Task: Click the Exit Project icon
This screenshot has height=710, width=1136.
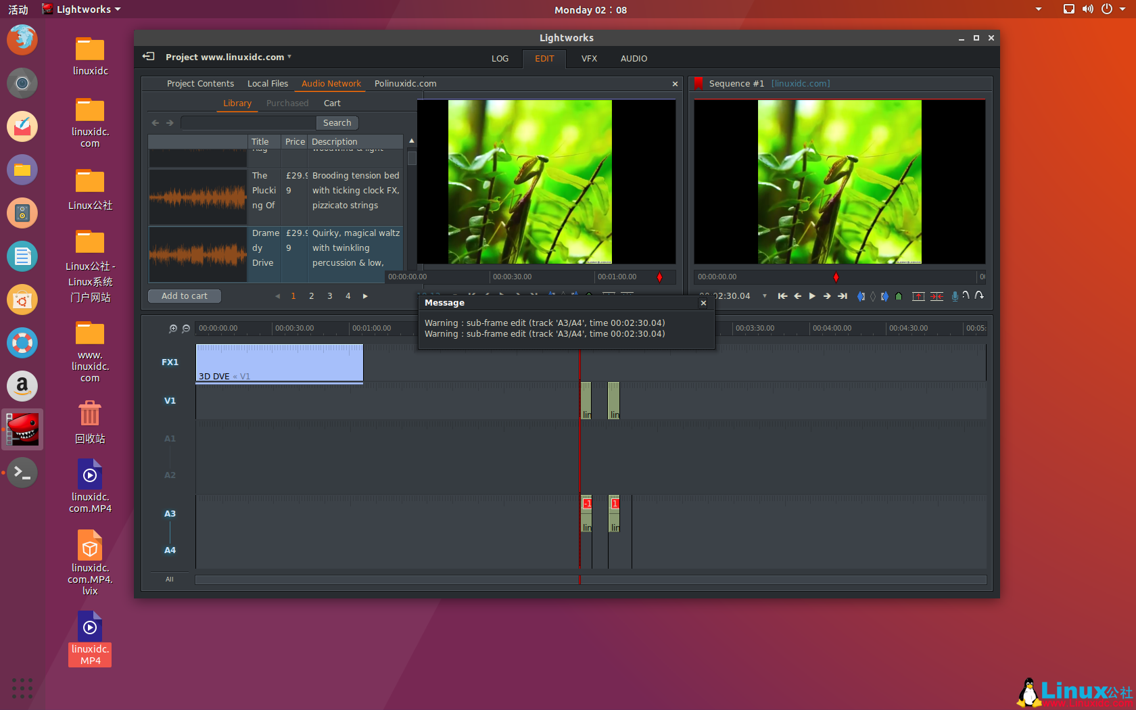Action: click(149, 57)
